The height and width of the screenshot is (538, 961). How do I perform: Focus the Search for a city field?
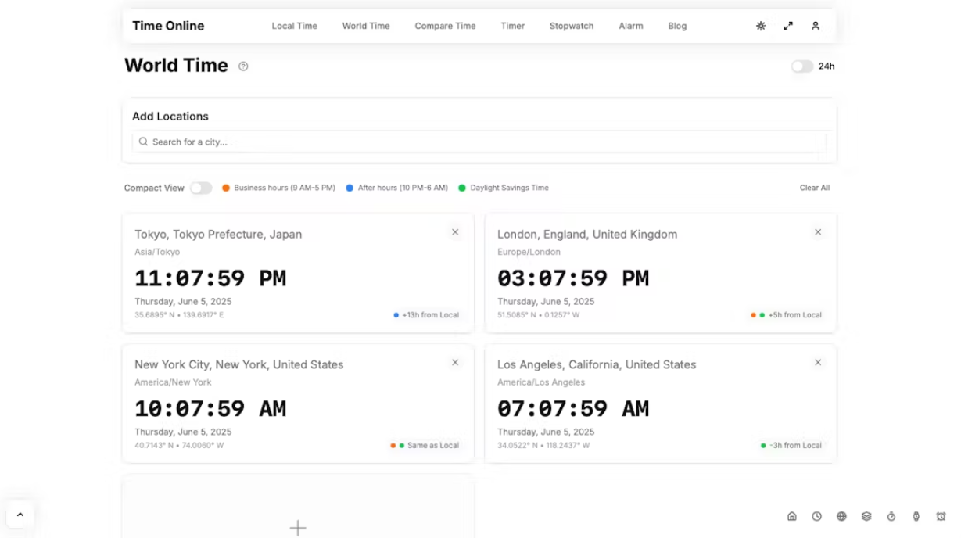(479, 142)
